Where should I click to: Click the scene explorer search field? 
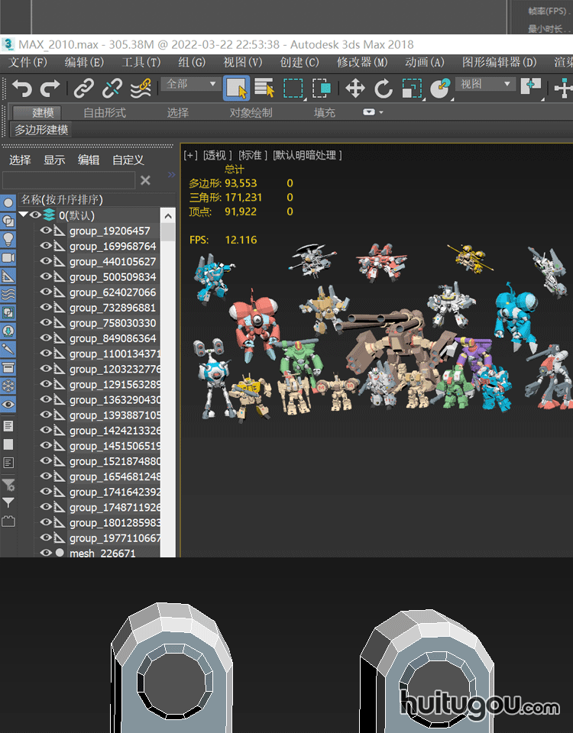click(69, 180)
